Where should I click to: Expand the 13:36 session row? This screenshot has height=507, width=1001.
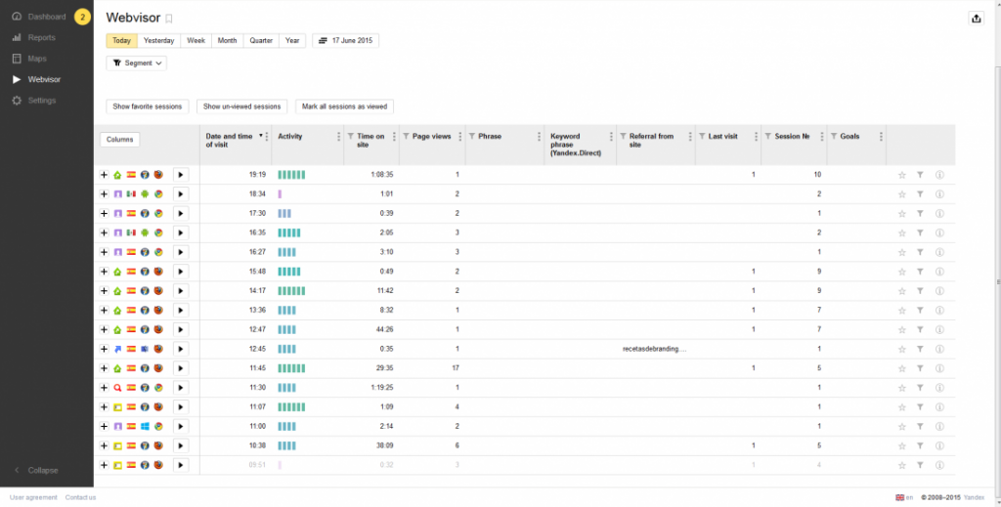click(104, 311)
